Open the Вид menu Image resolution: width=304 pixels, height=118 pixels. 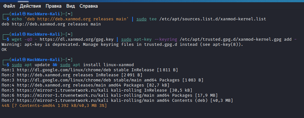click(71, 6)
